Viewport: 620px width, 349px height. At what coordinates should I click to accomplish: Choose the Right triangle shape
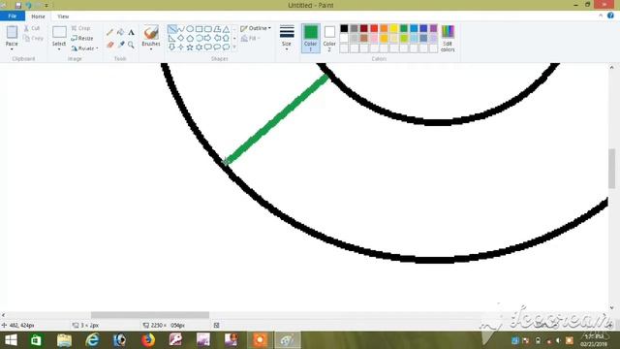(172, 38)
